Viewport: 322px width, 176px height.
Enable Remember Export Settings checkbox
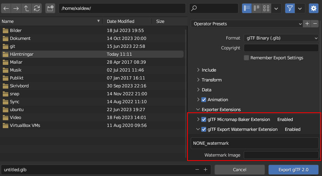246,58
